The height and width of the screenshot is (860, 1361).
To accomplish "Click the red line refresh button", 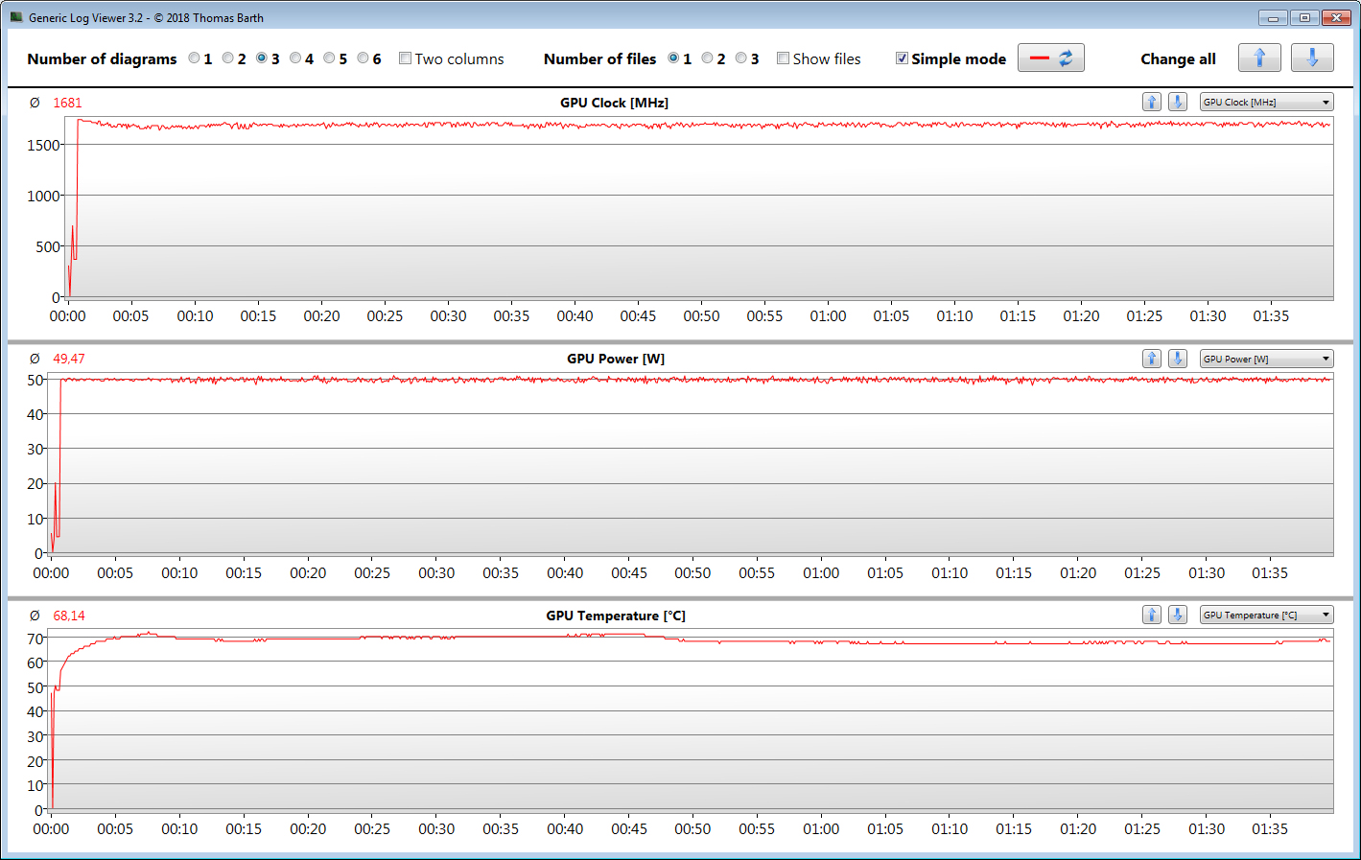I will pos(1050,58).
